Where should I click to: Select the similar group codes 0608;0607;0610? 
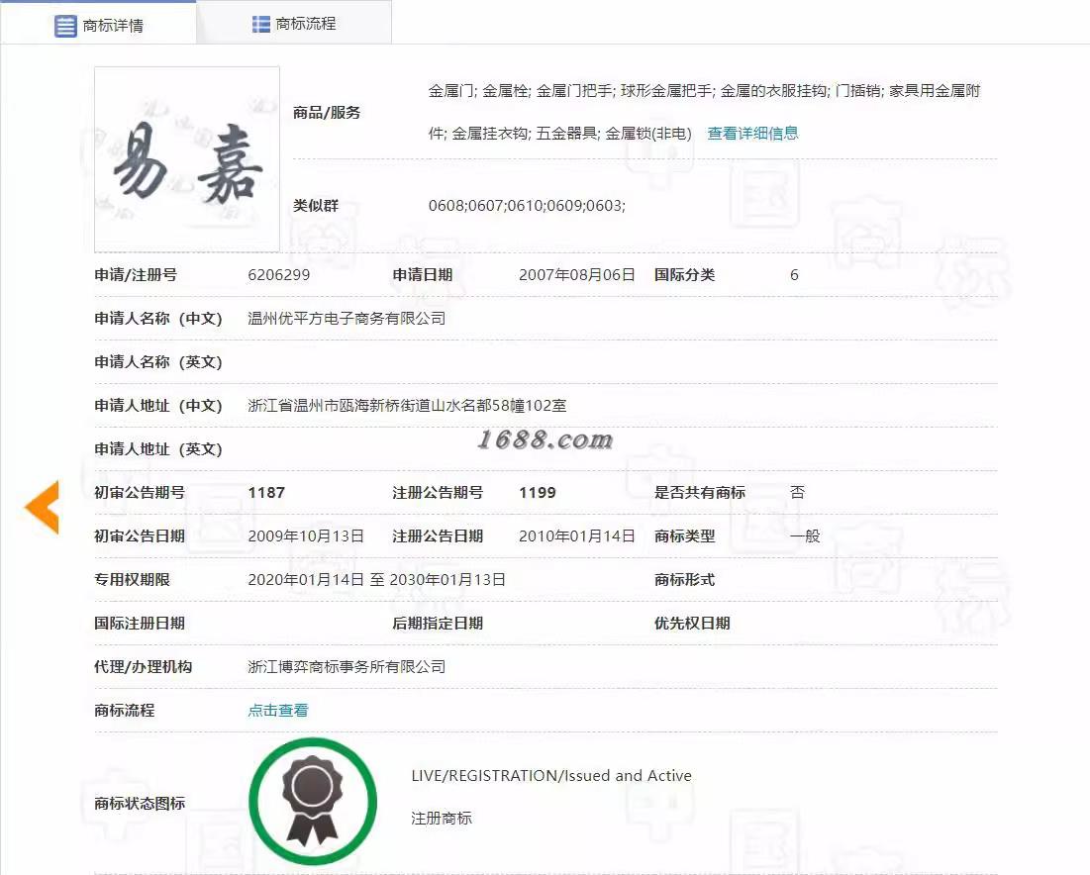[527, 206]
